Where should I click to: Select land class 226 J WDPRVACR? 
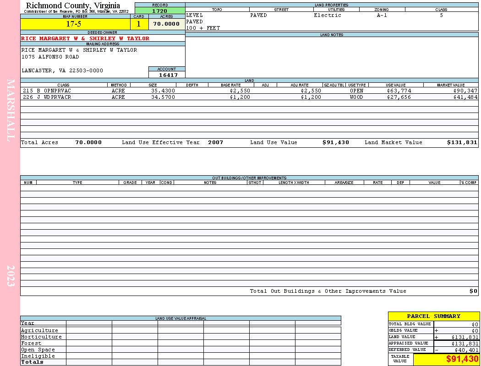tap(47, 97)
